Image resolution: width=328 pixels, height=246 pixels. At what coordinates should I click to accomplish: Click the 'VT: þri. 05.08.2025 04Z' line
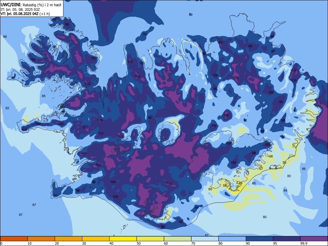coord(19,14)
